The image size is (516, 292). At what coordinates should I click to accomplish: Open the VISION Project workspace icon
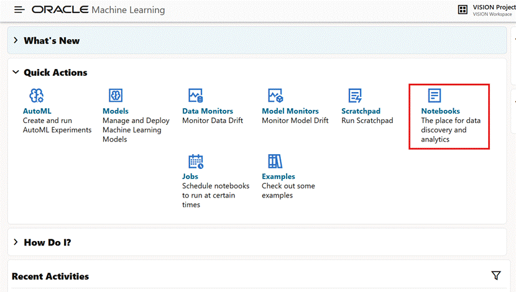(x=463, y=10)
